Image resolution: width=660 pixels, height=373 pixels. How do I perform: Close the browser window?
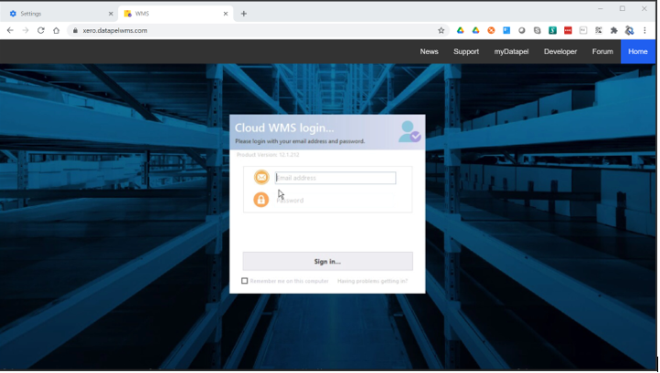644,8
